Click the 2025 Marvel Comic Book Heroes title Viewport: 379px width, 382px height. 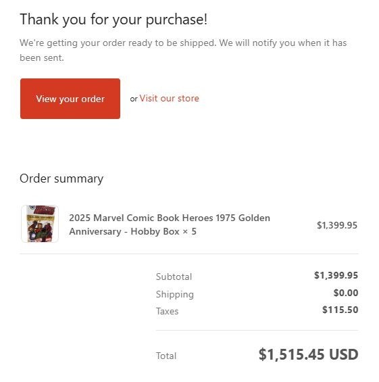[170, 224]
